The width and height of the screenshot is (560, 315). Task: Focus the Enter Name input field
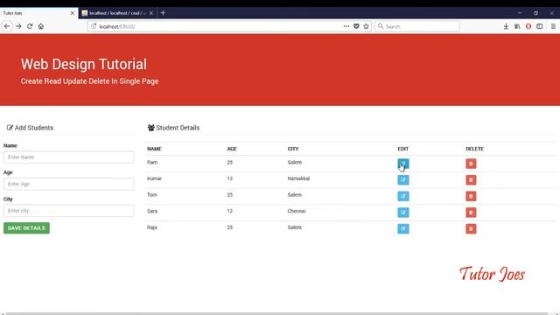(x=68, y=157)
